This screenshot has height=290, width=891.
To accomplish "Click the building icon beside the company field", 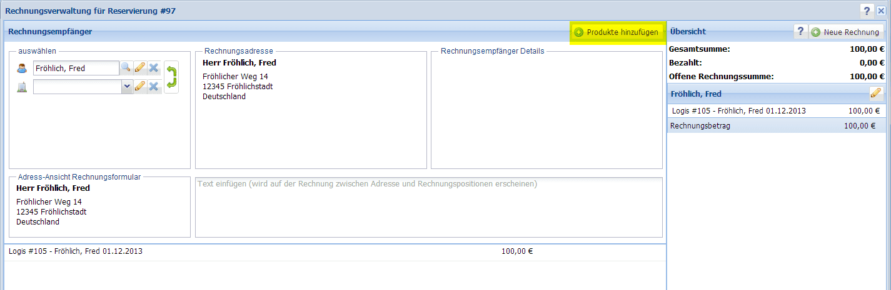I will pyautogui.click(x=23, y=87).
